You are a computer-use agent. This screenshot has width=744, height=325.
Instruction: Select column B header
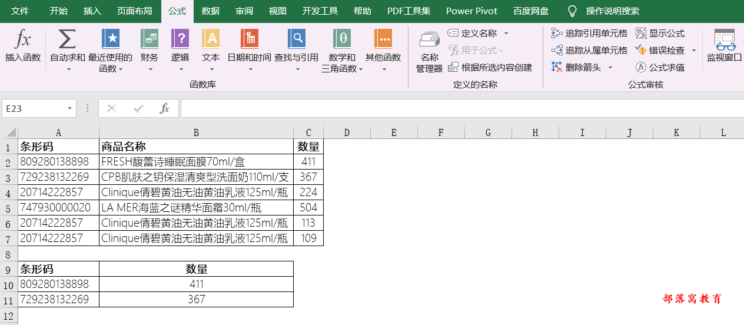196,132
